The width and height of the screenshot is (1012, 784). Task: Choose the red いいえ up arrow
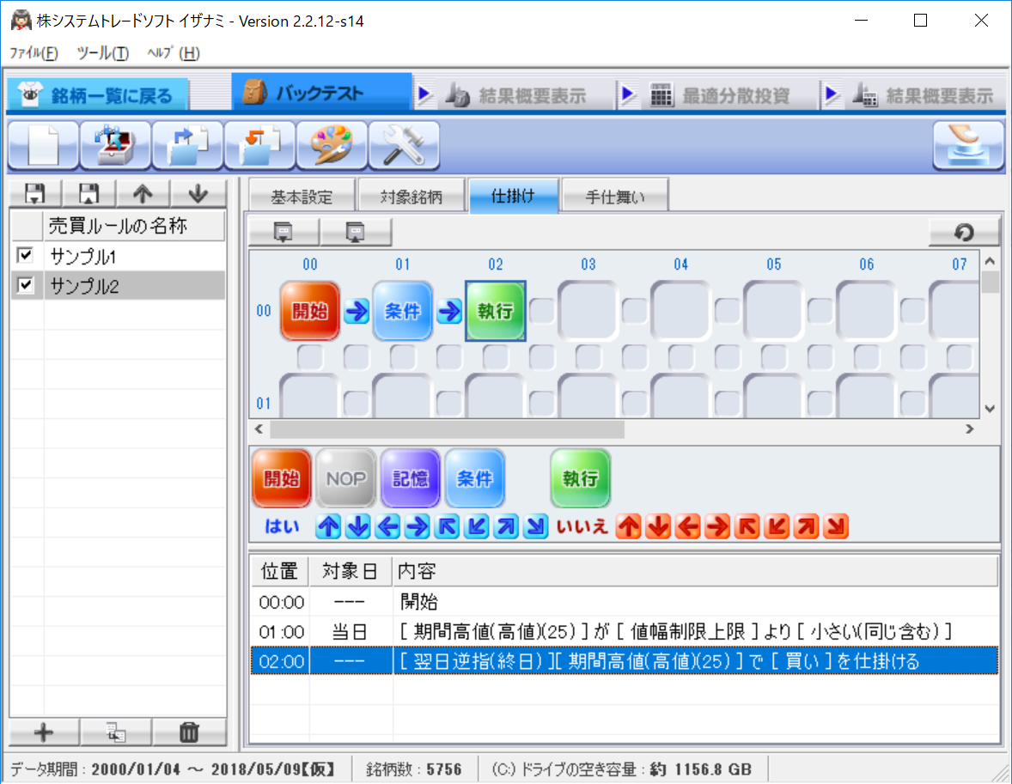(629, 526)
